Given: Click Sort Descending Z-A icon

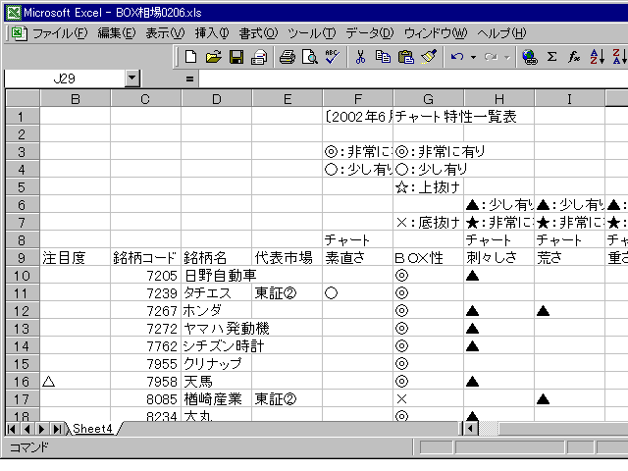Looking at the screenshot, I should click(619, 57).
